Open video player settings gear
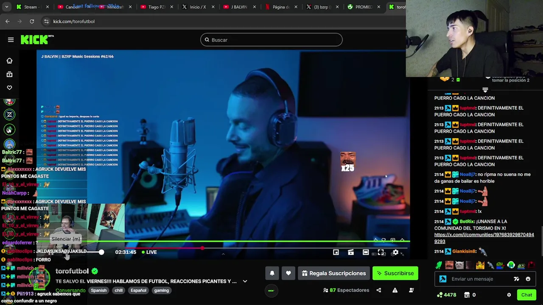543x305 pixels. tap(395, 252)
